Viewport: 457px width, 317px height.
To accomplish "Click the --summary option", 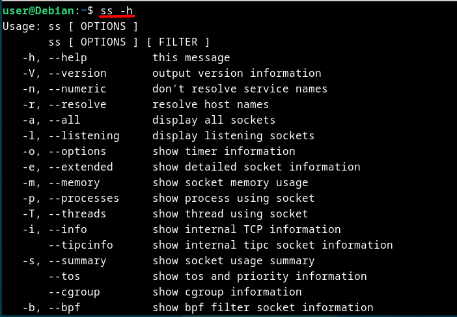I will (77, 261).
